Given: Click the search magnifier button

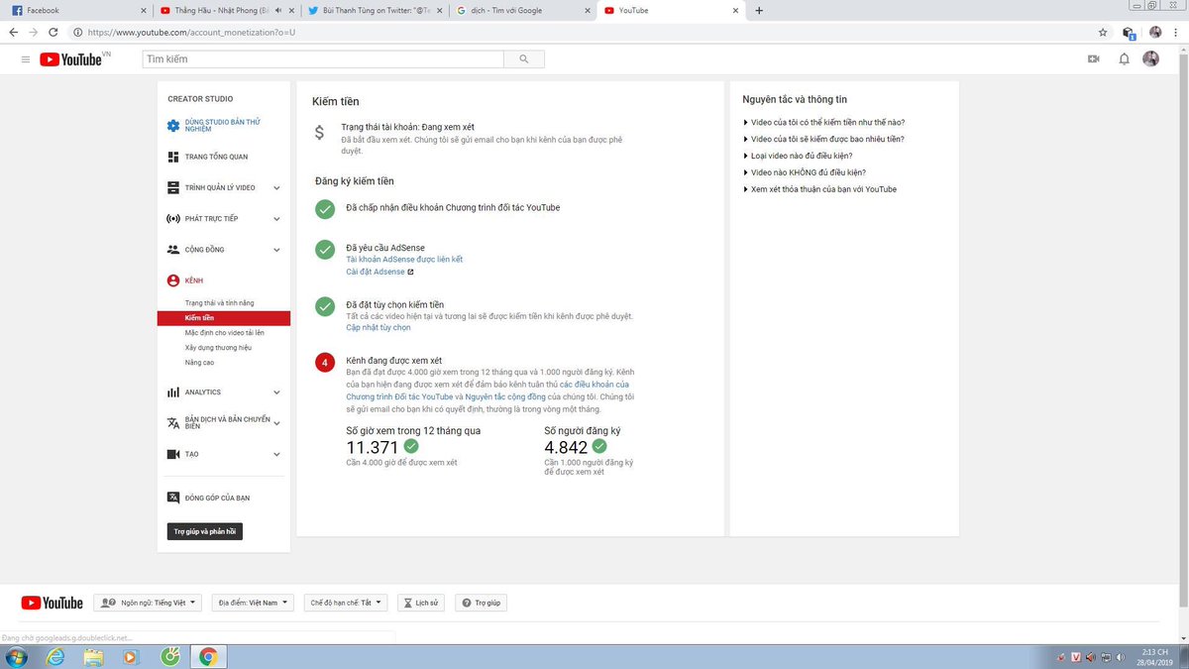Looking at the screenshot, I should pos(523,59).
